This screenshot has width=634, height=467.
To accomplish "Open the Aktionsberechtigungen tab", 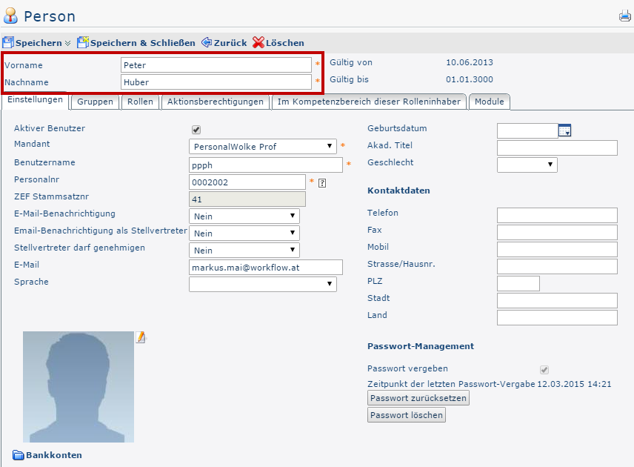I will 216,102.
